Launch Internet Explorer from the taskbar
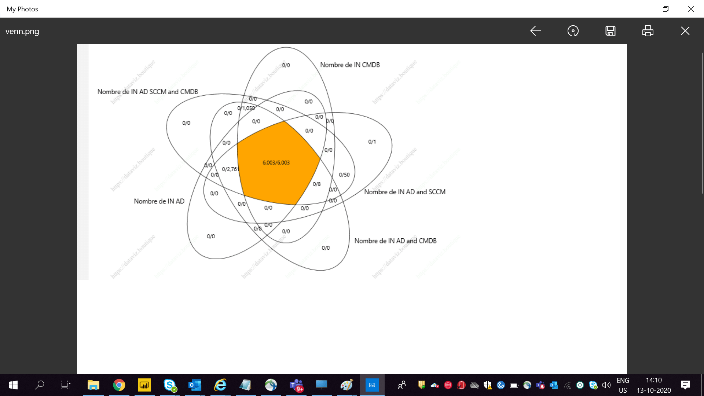 click(x=220, y=385)
